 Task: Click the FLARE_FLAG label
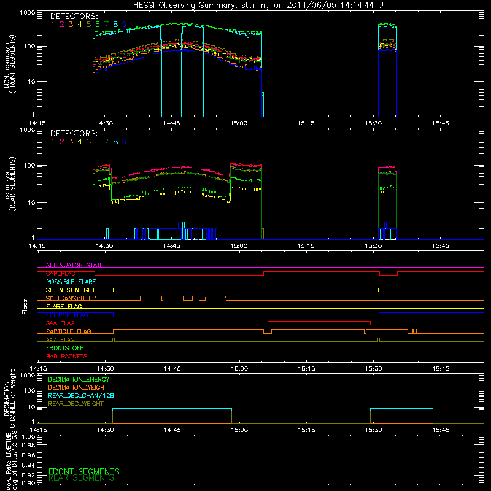point(64,306)
